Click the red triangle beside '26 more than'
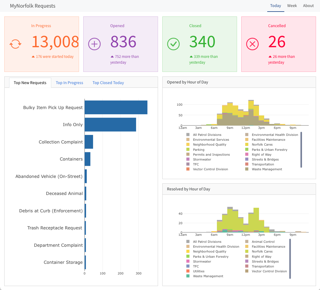This screenshot has width=320, height=290. tap(270, 57)
